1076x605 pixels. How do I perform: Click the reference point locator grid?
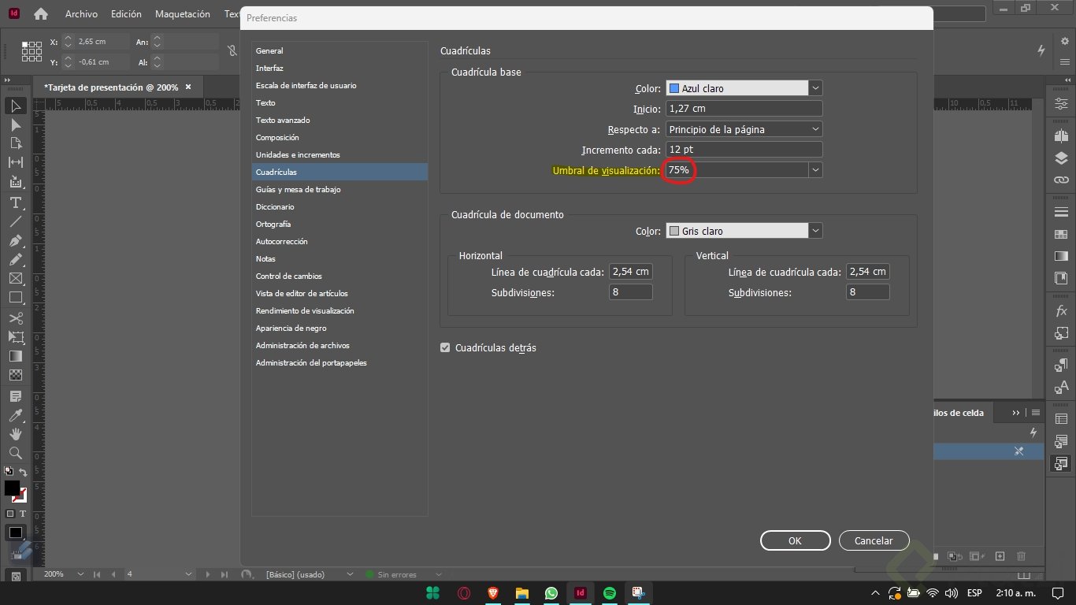pyautogui.click(x=32, y=52)
